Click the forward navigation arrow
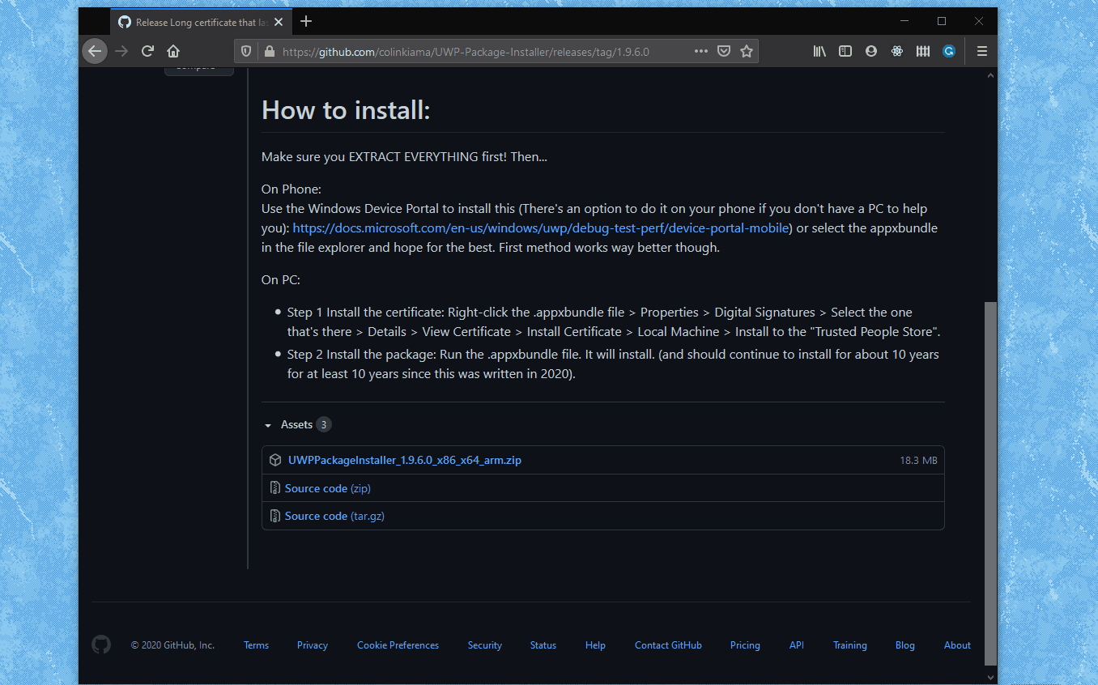Image resolution: width=1098 pixels, height=685 pixels. [121, 51]
